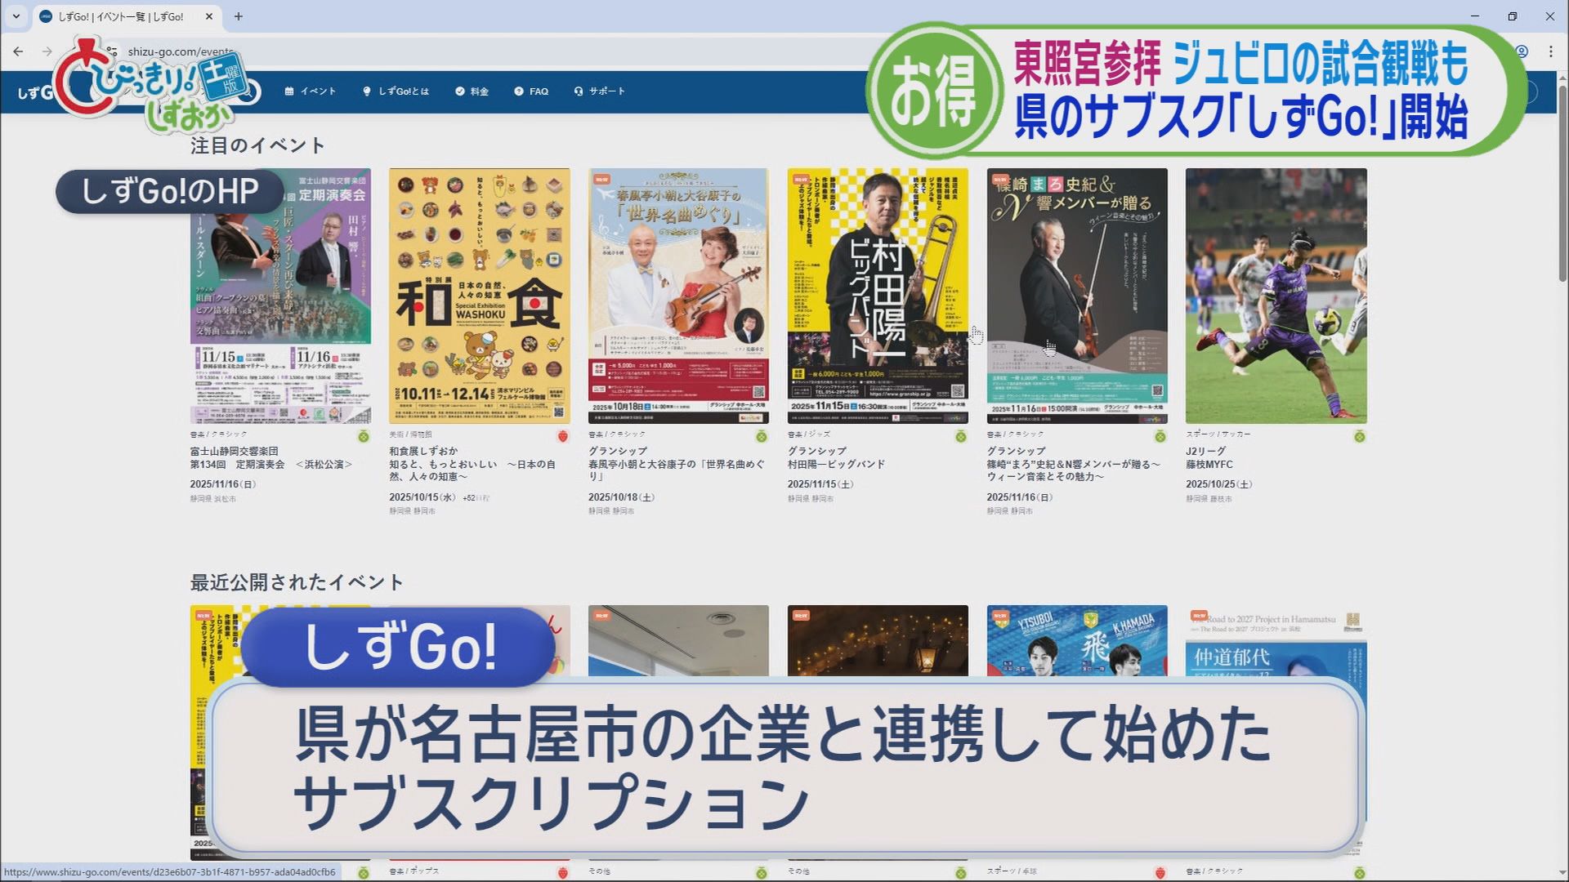Open a new browser tab

pos(238,16)
